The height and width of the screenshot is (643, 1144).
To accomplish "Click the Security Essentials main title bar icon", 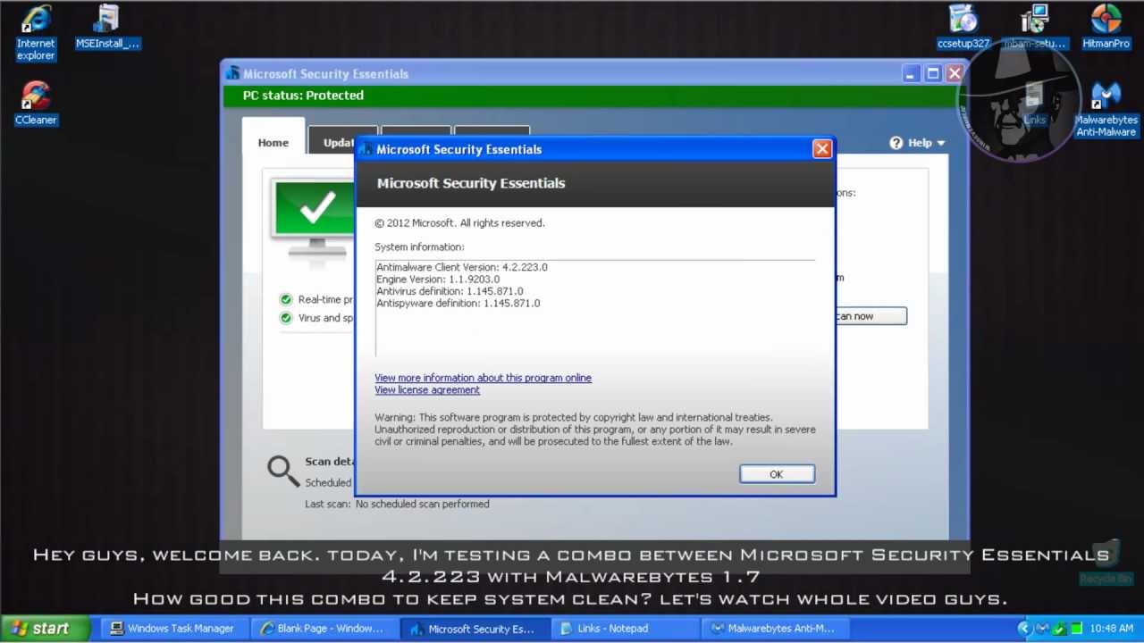I will pos(233,74).
